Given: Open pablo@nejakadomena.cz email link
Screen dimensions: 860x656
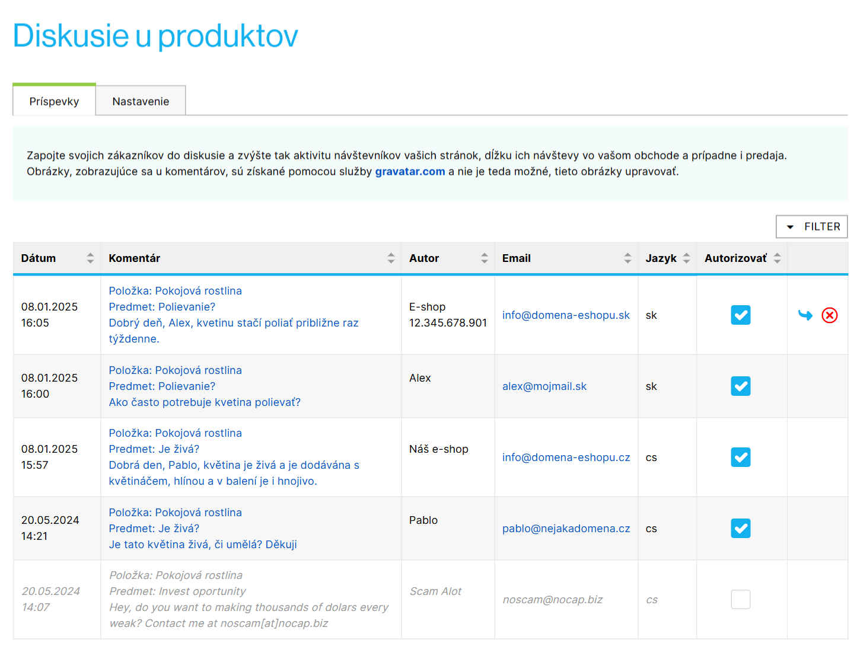Looking at the screenshot, I should (x=566, y=528).
